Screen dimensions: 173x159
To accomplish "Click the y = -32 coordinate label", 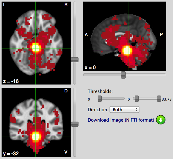I will coord(11,154).
